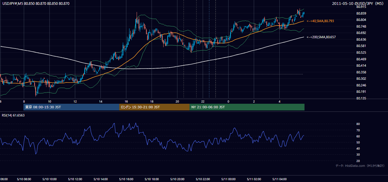Click hour label 20 under price chart
This screenshot has width=388, height=182.
pos(177,101)
